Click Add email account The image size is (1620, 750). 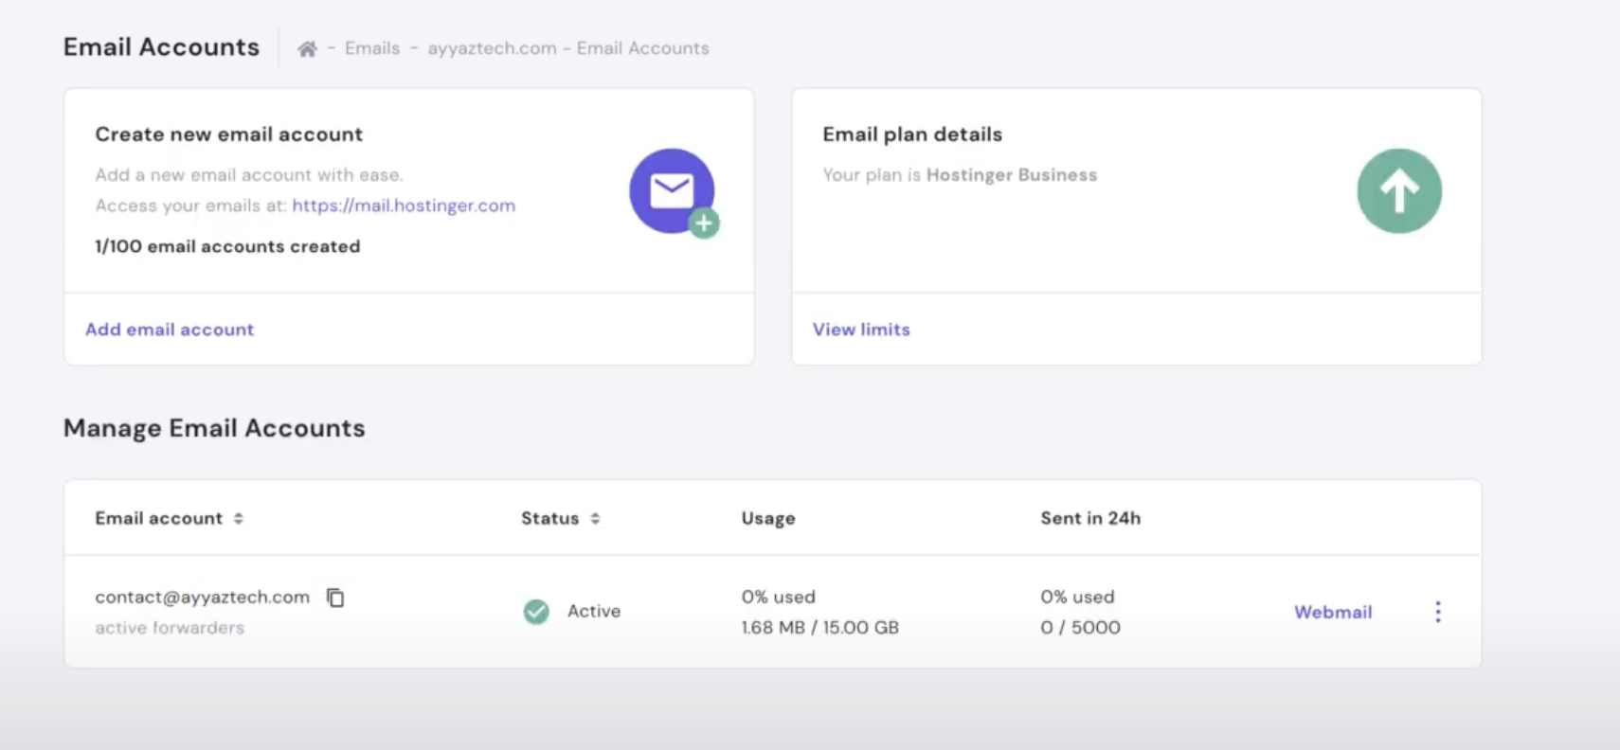pos(170,330)
